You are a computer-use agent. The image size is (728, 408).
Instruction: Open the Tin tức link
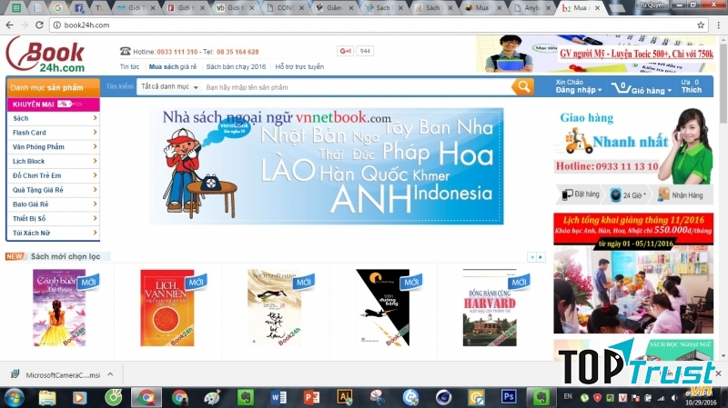tap(129, 66)
